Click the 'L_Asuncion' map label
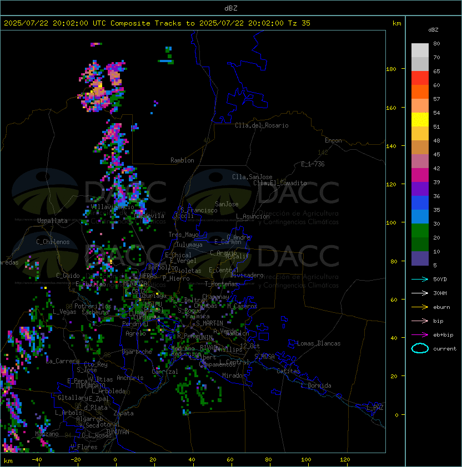 253,216
